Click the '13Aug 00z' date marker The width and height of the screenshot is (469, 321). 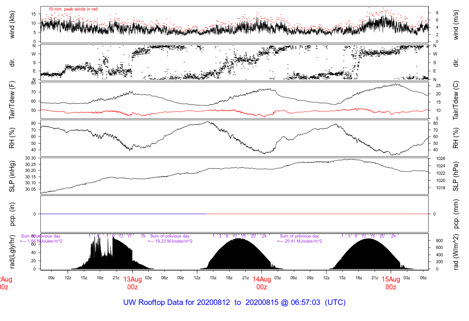point(132,283)
